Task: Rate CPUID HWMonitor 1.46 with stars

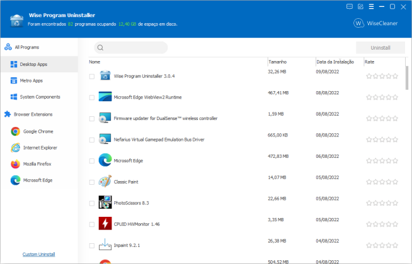Action: pos(382,224)
